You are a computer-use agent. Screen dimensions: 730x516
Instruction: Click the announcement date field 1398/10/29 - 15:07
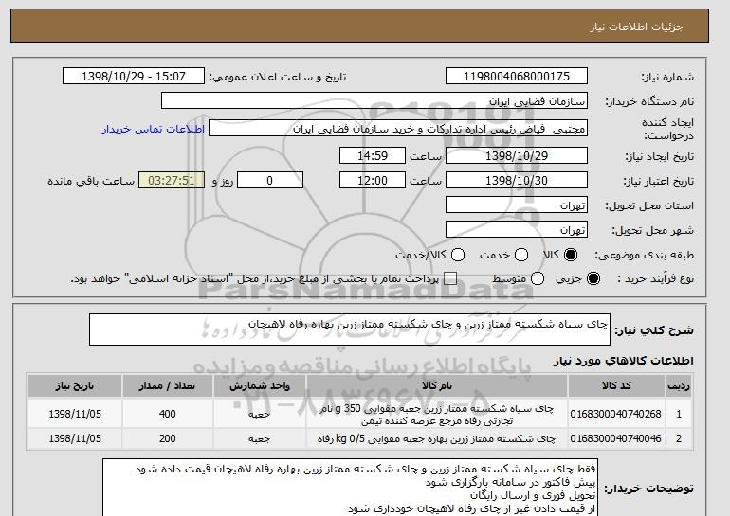tap(134, 77)
